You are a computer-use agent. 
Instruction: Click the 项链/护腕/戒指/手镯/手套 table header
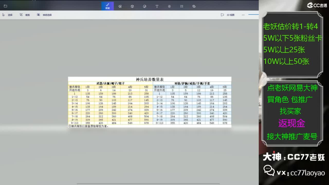pyautogui.click(x=192, y=84)
